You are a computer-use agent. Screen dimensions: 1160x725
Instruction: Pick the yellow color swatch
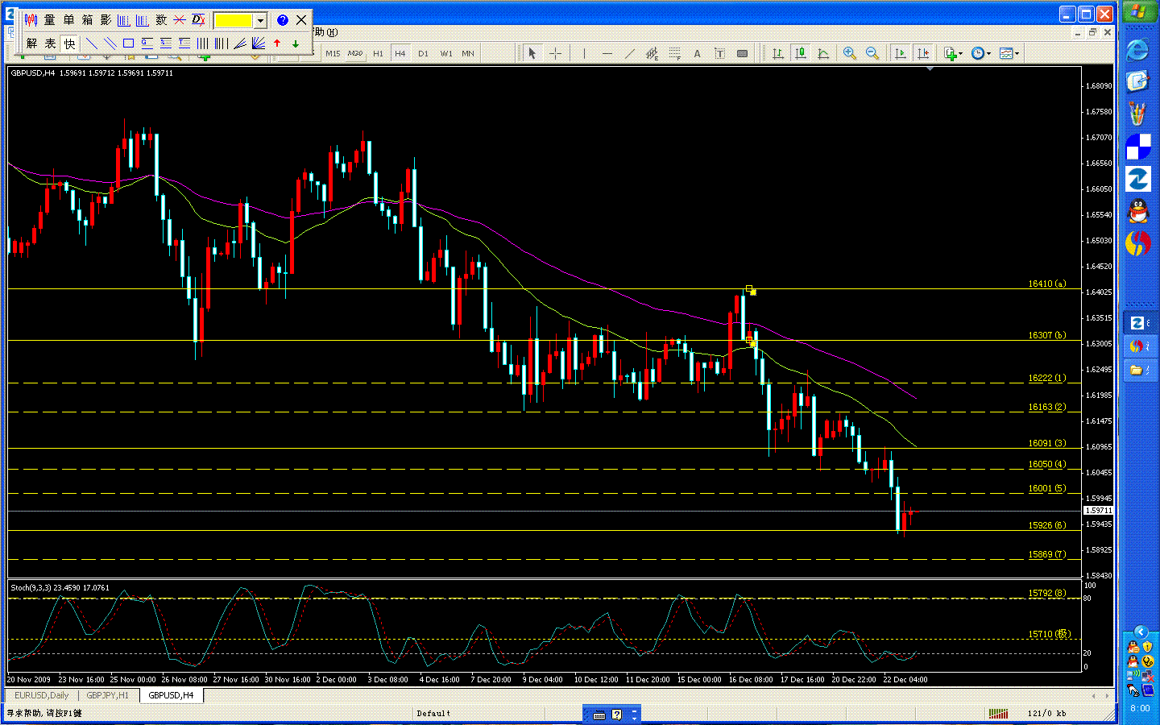pos(234,21)
